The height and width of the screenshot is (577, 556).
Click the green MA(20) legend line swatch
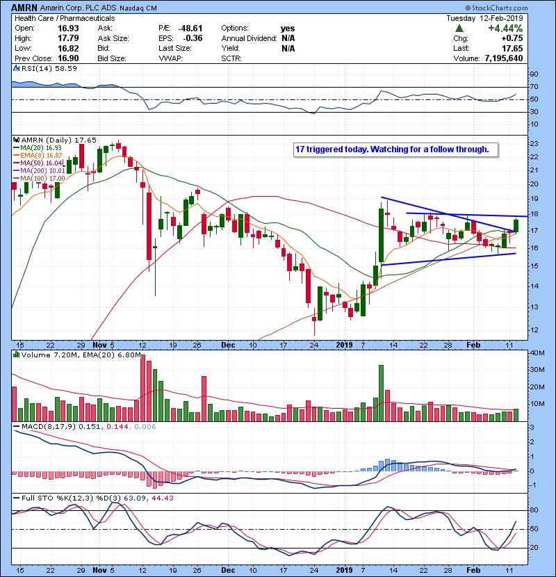pyautogui.click(x=16, y=148)
